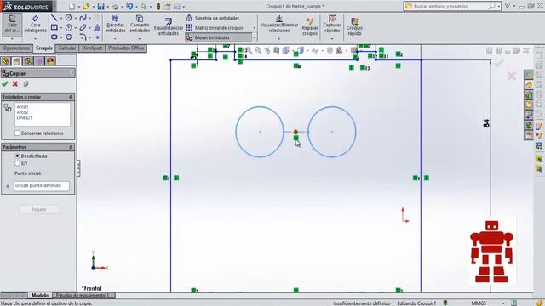Click Equidistanciar entidades offset tool
Screen dimensions: 545x306
(169, 26)
